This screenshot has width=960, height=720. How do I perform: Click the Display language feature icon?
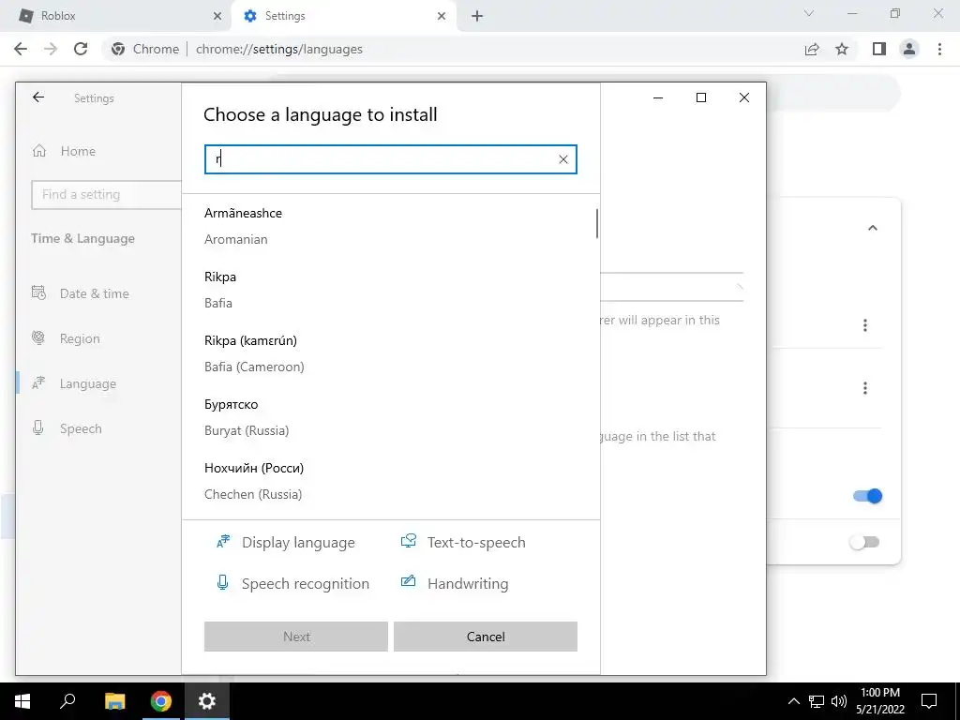click(x=223, y=542)
